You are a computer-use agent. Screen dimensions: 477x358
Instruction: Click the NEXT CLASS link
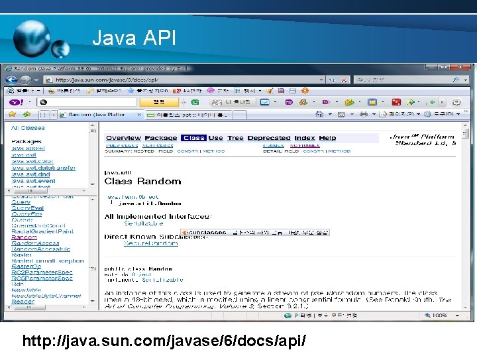pyautogui.click(x=158, y=146)
